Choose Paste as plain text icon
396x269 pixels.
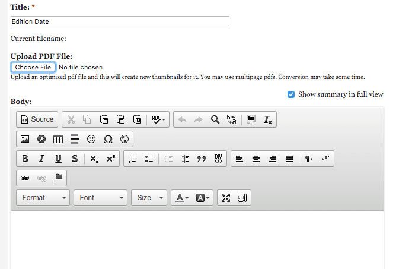[120, 119]
